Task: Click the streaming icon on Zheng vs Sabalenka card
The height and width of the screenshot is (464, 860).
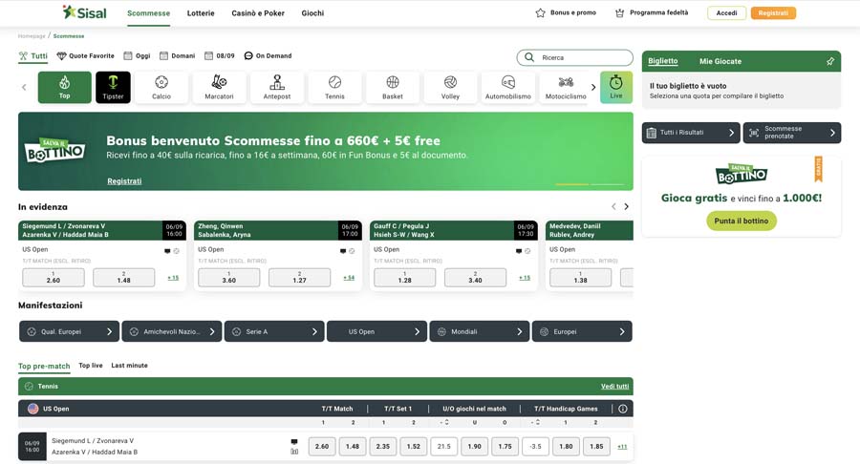Action: tap(343, 251)
